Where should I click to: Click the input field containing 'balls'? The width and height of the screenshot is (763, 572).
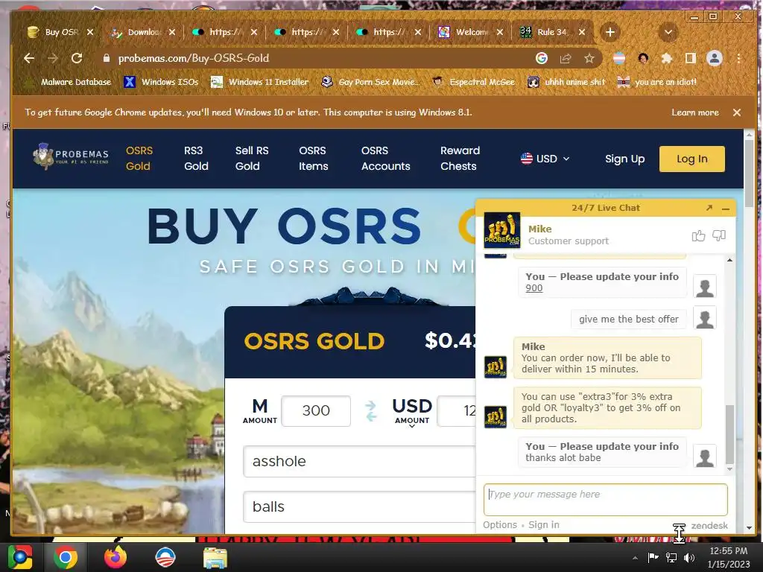[x=359, y=506]
